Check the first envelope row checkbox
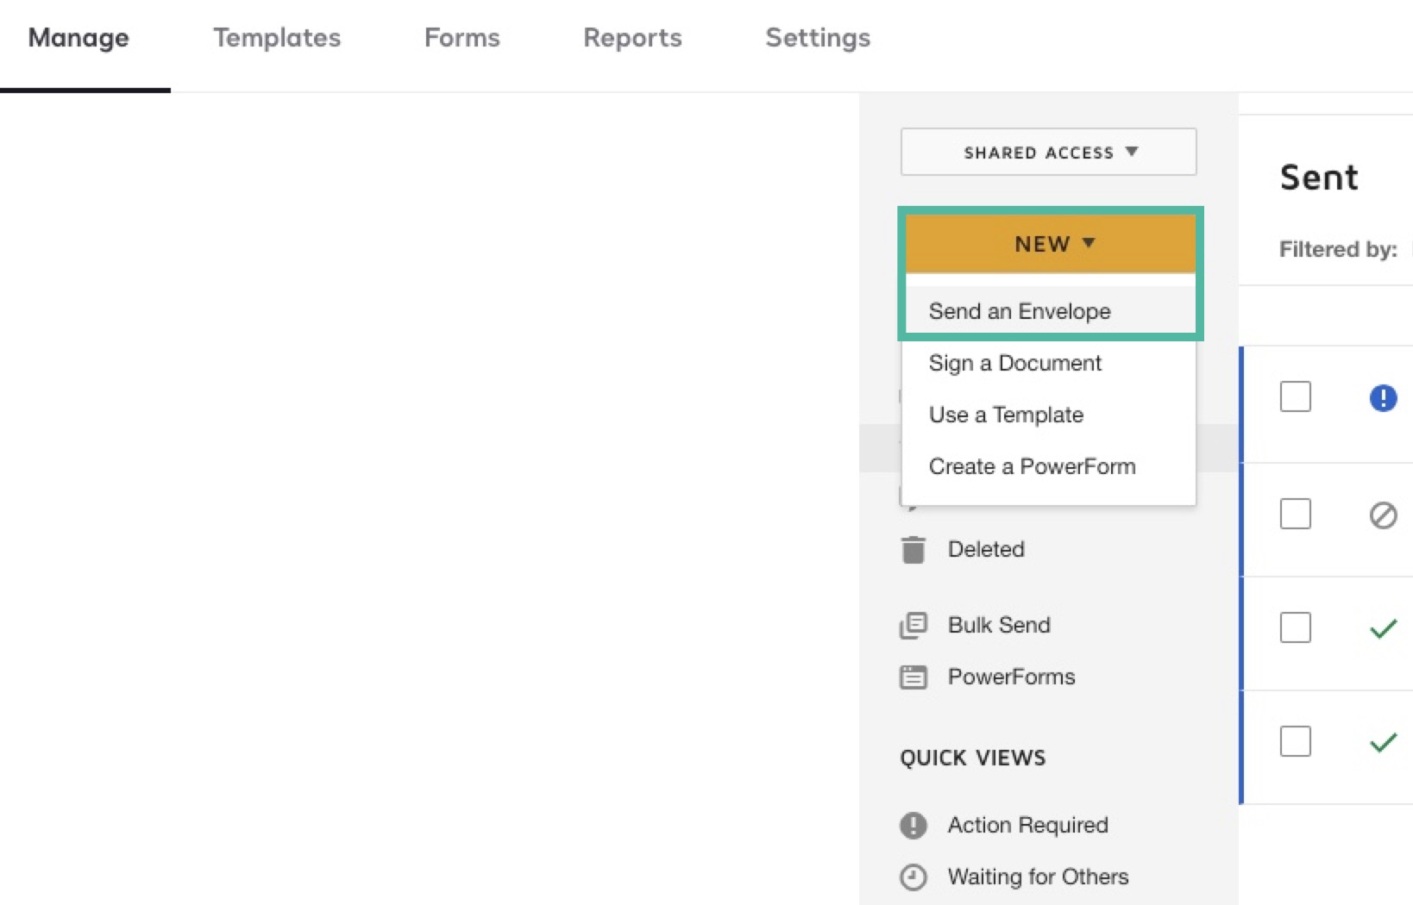Image resolution: width=1413 pixels, height=905 pixels. click(1295, 397)
